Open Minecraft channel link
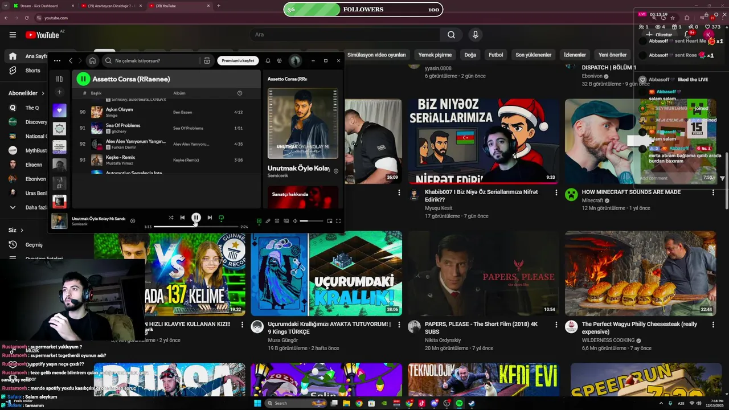 click(592, 200)
